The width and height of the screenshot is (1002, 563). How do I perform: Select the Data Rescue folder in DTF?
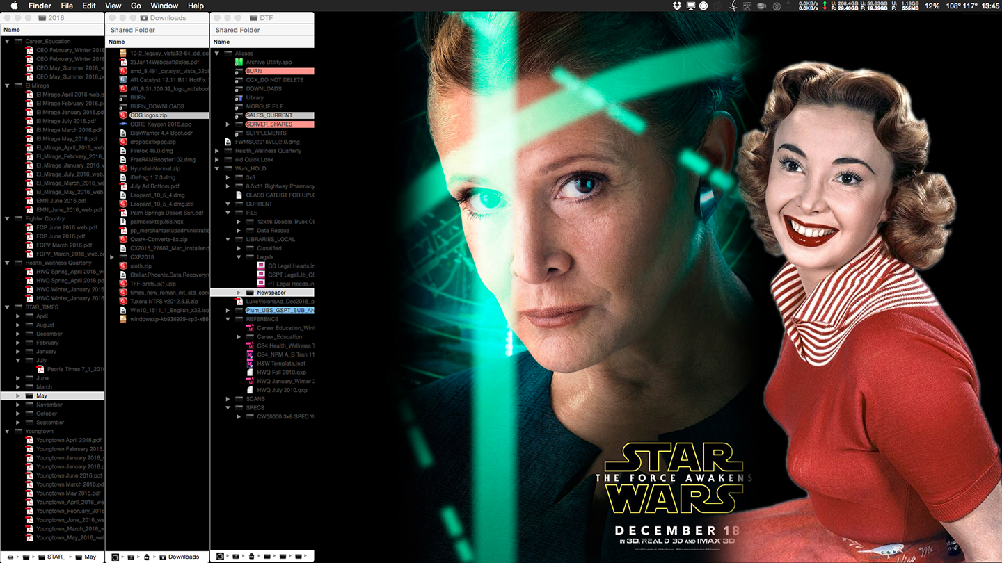point(273,231)
